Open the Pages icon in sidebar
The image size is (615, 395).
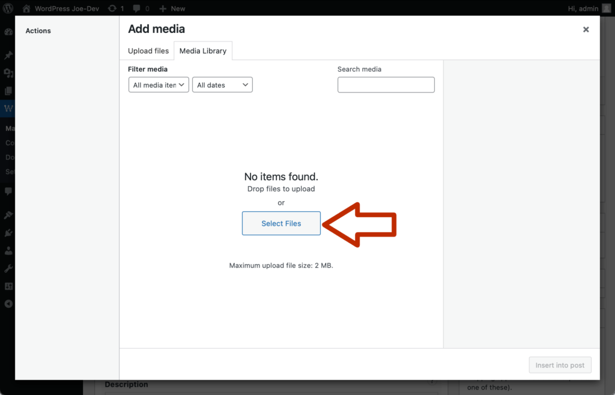[8, 91]
